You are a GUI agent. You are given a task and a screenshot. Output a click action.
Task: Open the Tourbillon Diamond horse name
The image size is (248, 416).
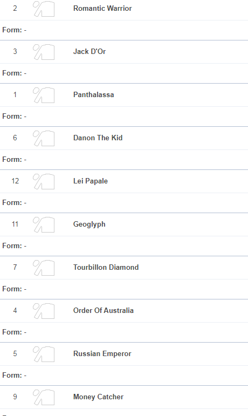pyautogui.click(x=106, y=267)
